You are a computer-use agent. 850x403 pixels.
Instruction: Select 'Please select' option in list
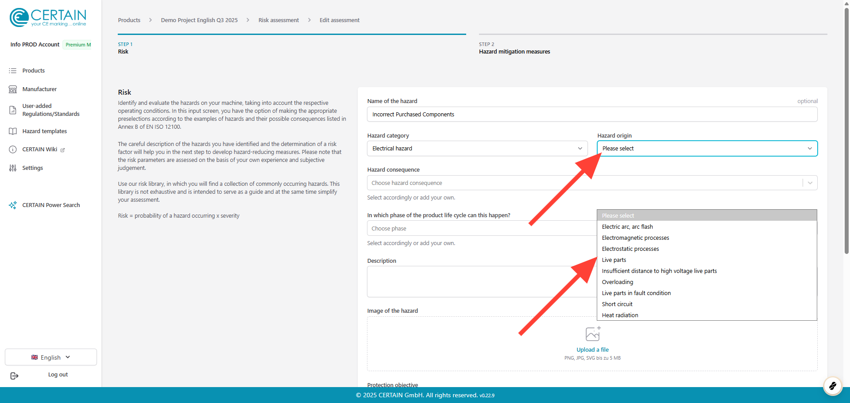coord(707,216)
